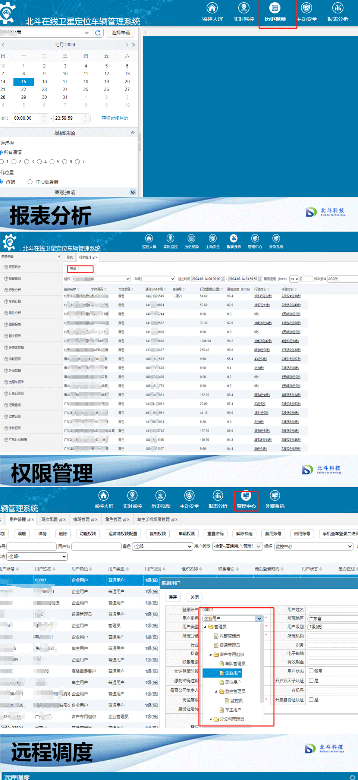This screenshot has width=358, height=780.
Task: Select 定位用户 in the role tree
Action: click(233, 682)
